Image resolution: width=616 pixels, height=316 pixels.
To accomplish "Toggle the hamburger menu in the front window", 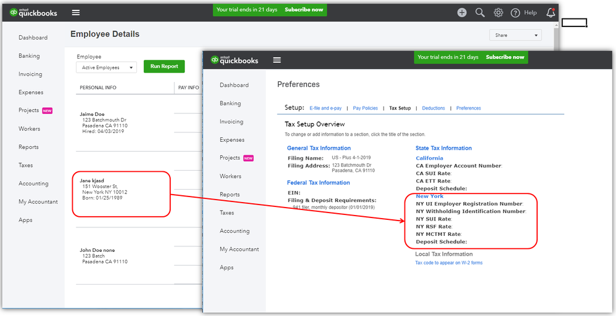I will coord(277,60).
